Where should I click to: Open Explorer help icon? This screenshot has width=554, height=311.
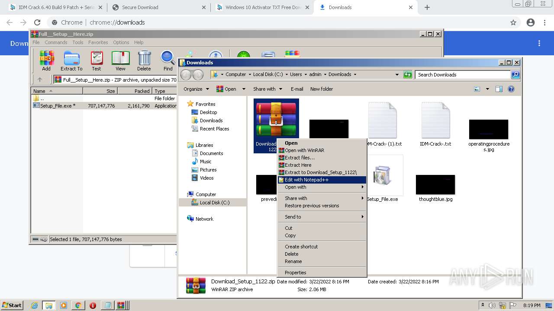[511, 89]
